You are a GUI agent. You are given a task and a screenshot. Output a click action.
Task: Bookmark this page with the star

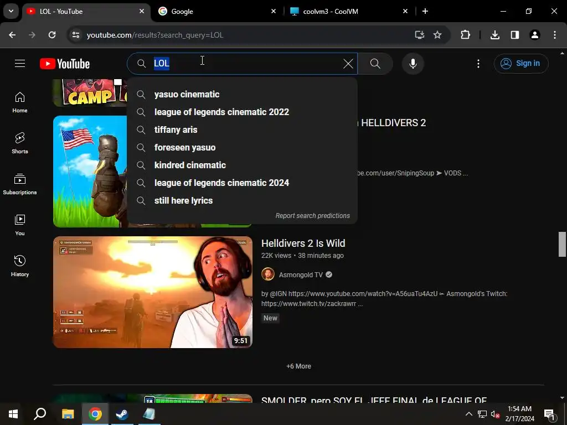pyautogui.click(x=437, y=35)
